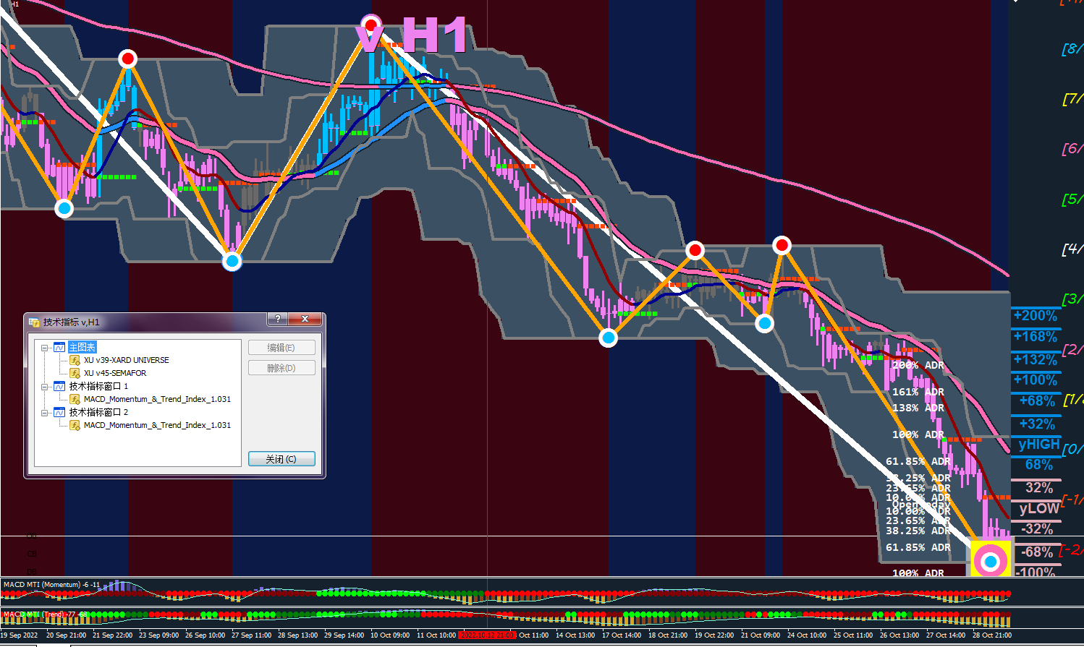Image resolution: width=1084 pixels, height=647 pixels.
Task: Click the 技术指标窗口 2 window icon
Action: pyautogui.click(x=59, y=413)
